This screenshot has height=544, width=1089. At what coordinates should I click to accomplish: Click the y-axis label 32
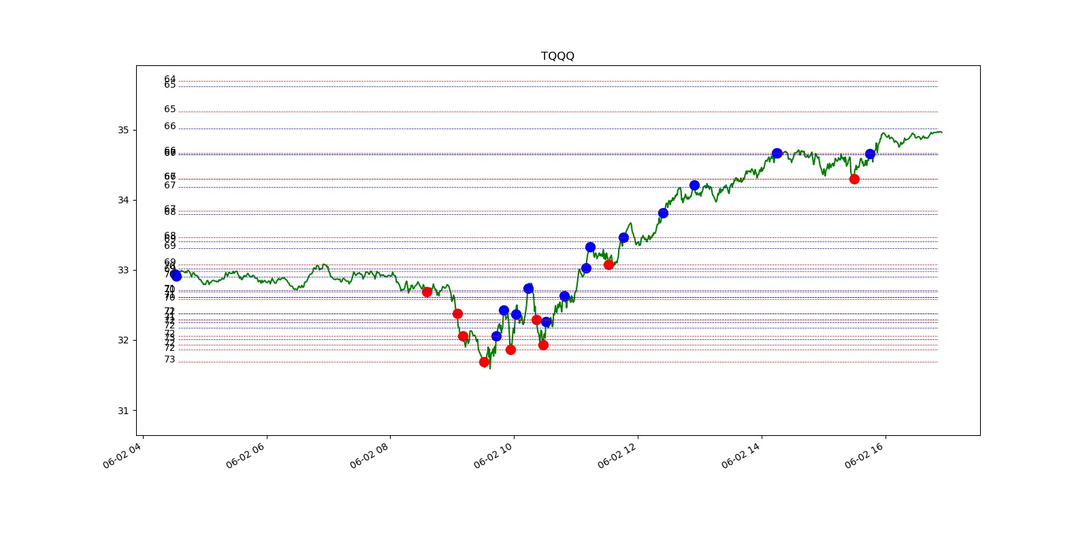[x=123, y=340]
